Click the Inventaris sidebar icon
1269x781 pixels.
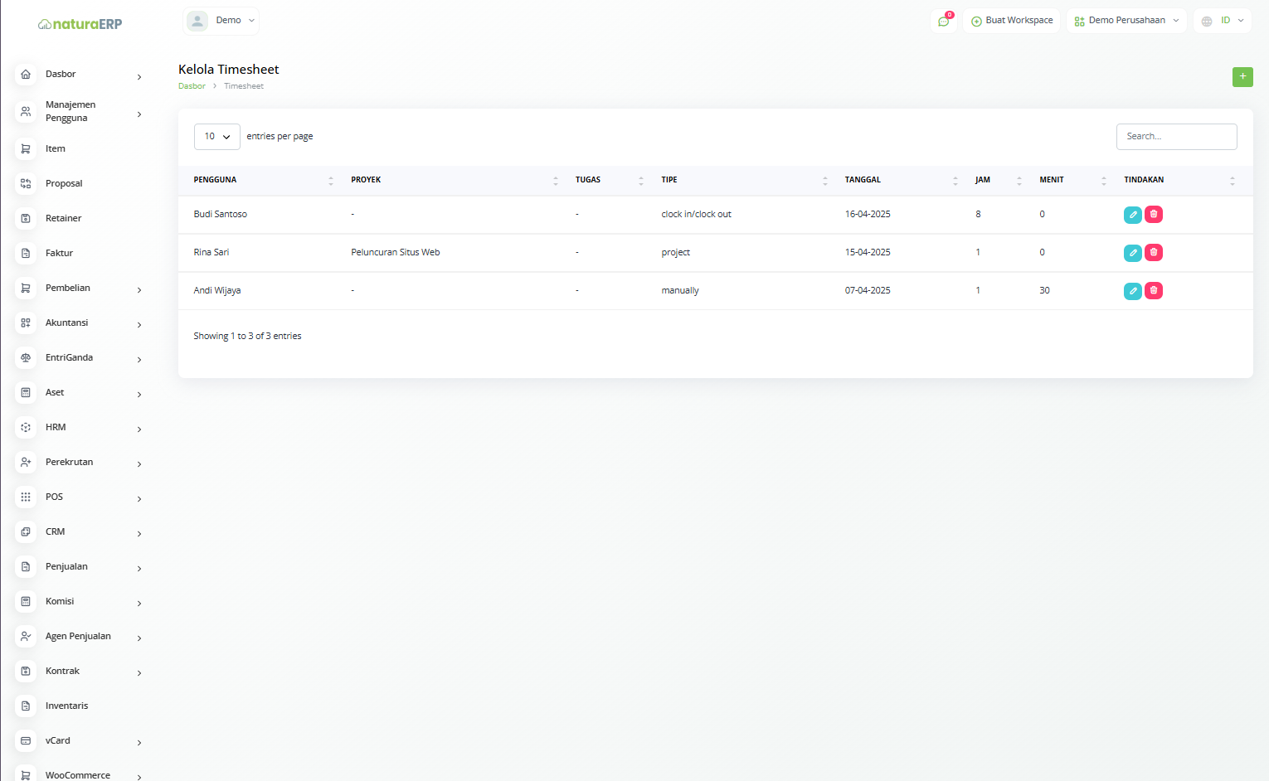pos(26,706)
